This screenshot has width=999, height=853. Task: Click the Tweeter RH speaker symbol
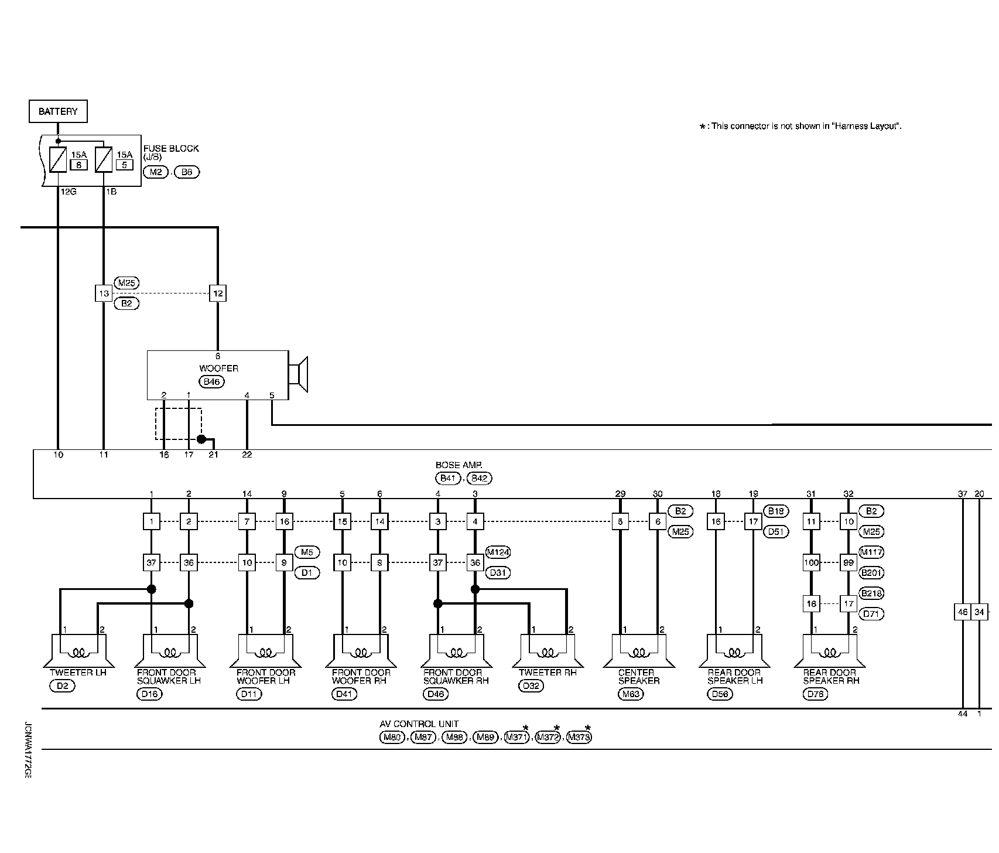[548, 651]
